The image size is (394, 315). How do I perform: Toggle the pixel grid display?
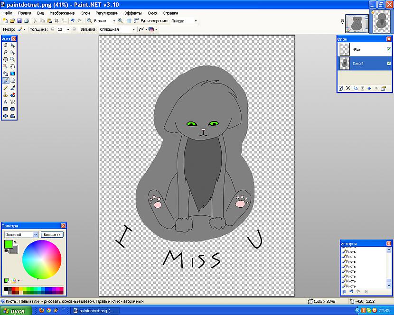coord(129,21)
